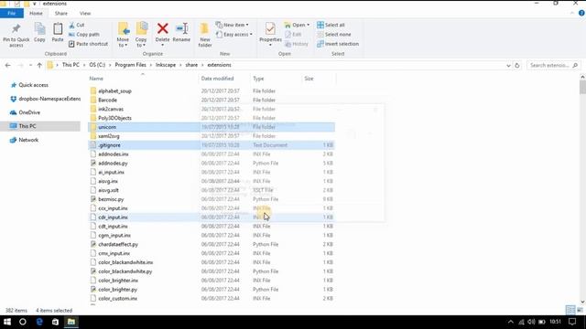This screenshot has width=586, height=329.
Task: Collapse the ribbon with the chevron
Action: tap(571, 13)
